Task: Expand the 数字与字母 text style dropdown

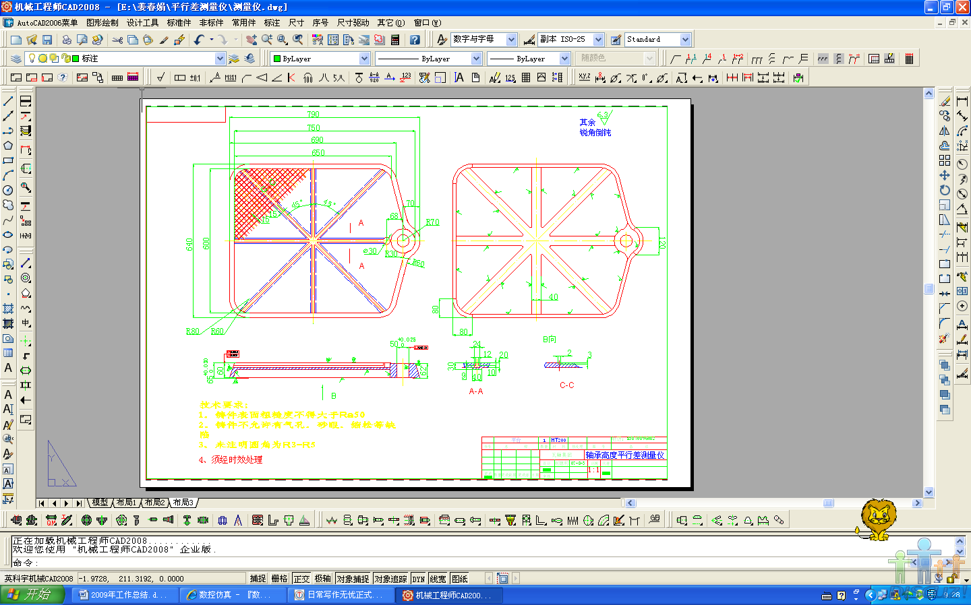Action: coord(511,40)
